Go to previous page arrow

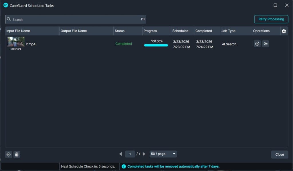point(120,154)
